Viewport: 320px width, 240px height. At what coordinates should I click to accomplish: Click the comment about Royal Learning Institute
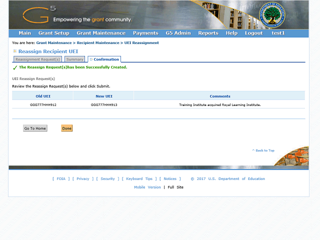click(x=220, y=104)
